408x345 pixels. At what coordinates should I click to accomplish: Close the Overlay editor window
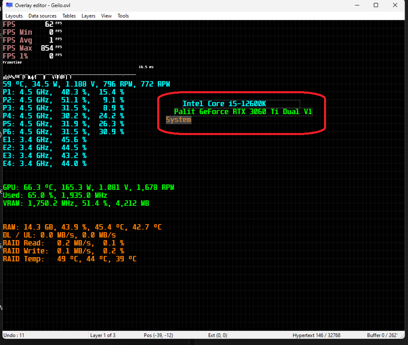pyautogui.click(x=395, y=5)
